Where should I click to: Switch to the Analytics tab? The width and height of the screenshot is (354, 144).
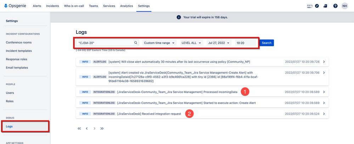(x=127, y=6)
